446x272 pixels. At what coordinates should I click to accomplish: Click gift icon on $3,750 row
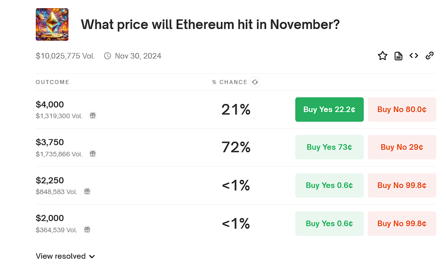coord(92,154)
